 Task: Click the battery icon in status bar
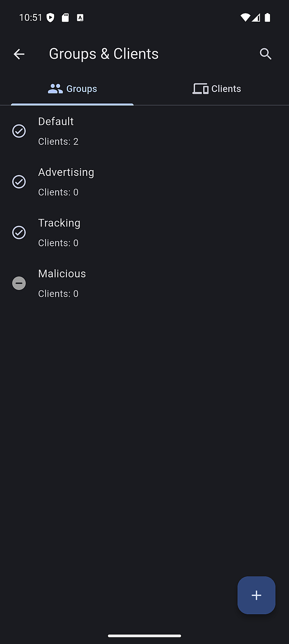(x=268, y=18)
